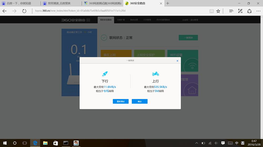Open the 我的安全路由 tab
Viewport: 263px width, 147px height.
tap(106, 20)
